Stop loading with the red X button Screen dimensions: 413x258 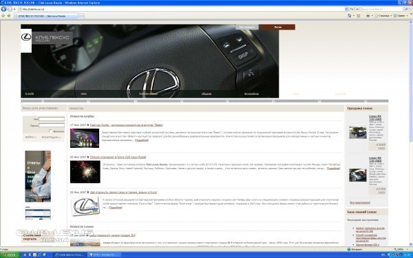point(357,9)
